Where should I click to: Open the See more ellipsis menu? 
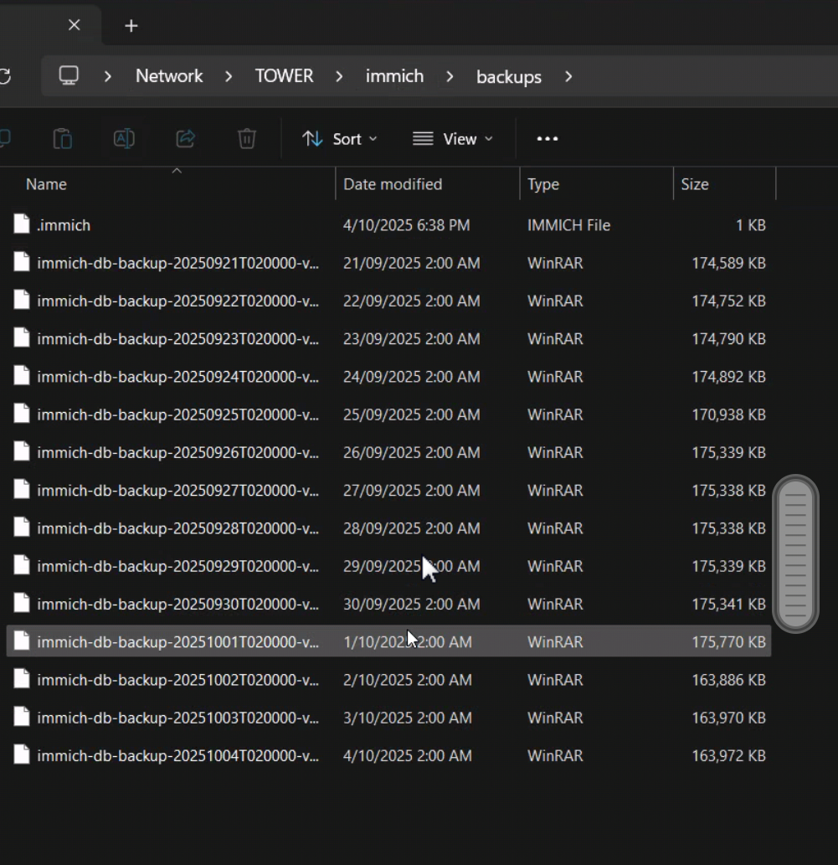click(547, 139)
